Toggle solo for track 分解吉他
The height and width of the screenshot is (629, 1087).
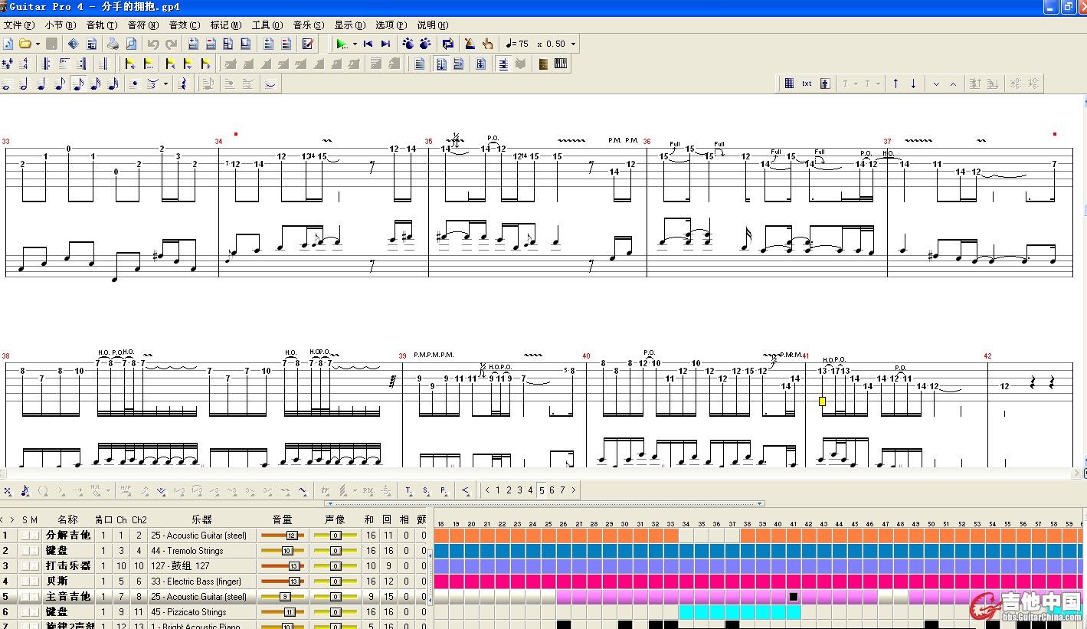point(25,536)
